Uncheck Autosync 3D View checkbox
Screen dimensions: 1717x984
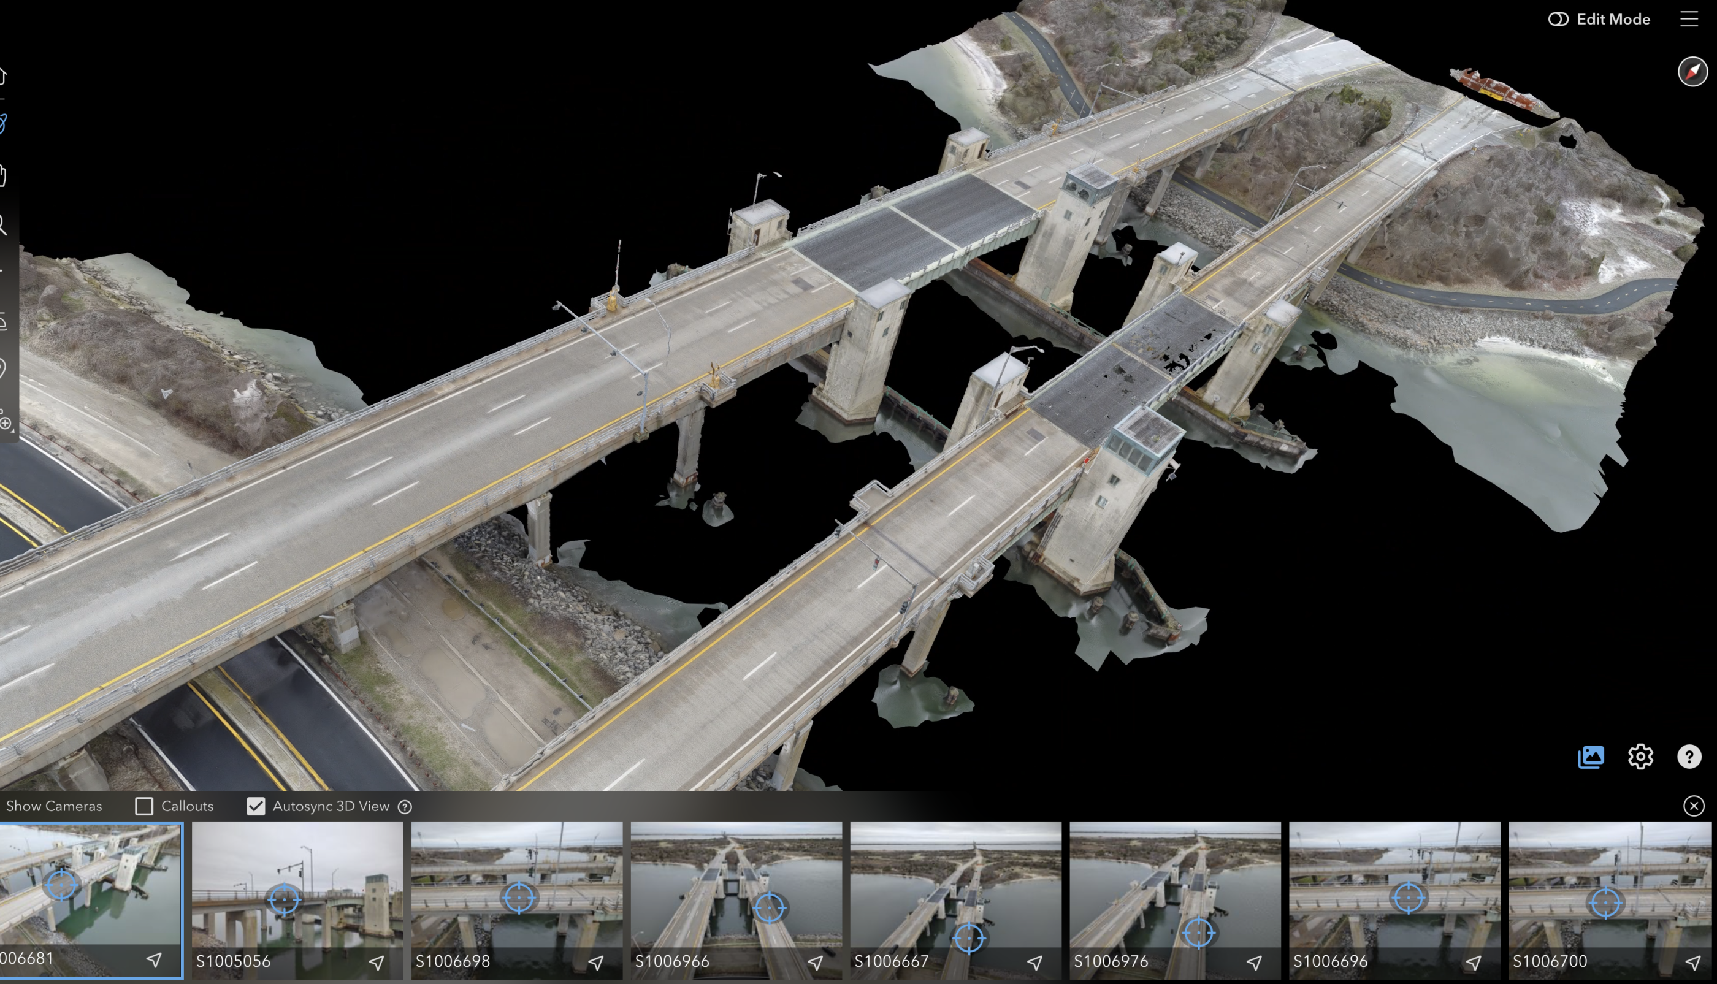(x=256, y=806)
